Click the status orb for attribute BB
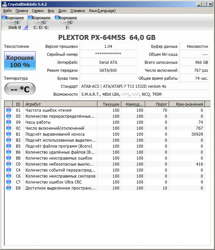Image resolution: width=215 pixels, height=250 pixels. pos(9,158)
